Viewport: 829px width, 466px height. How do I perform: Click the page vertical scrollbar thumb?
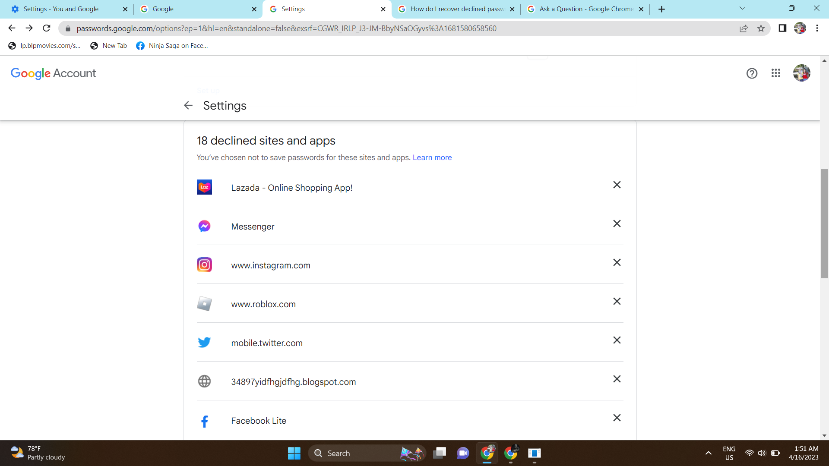pos(824,224)
